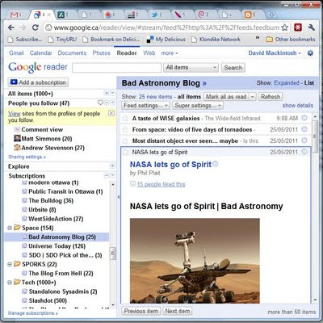Collapse the Tech folder
The image size is (323, 323).
(10, 283)
